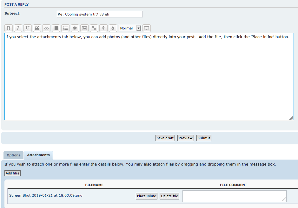Image resolution: width=298 pixels, height=208 pixels.
Task: Insert a quote block
Action: [x=37, y=28]
